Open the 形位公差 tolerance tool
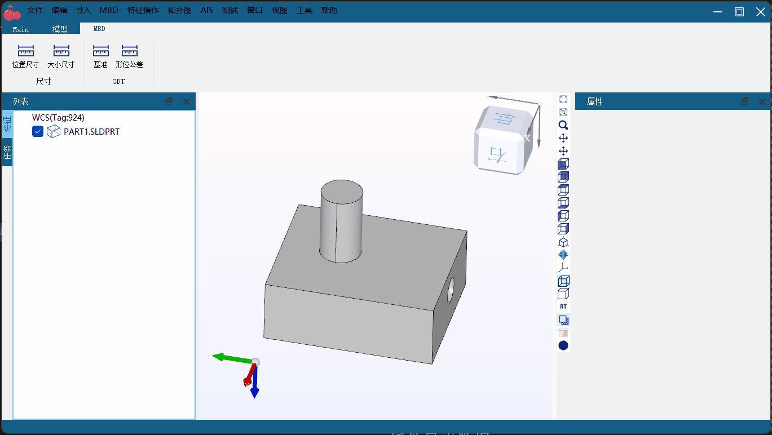This screenshot has height=435, width=772. pyautogui.click(x=129, y=56)
